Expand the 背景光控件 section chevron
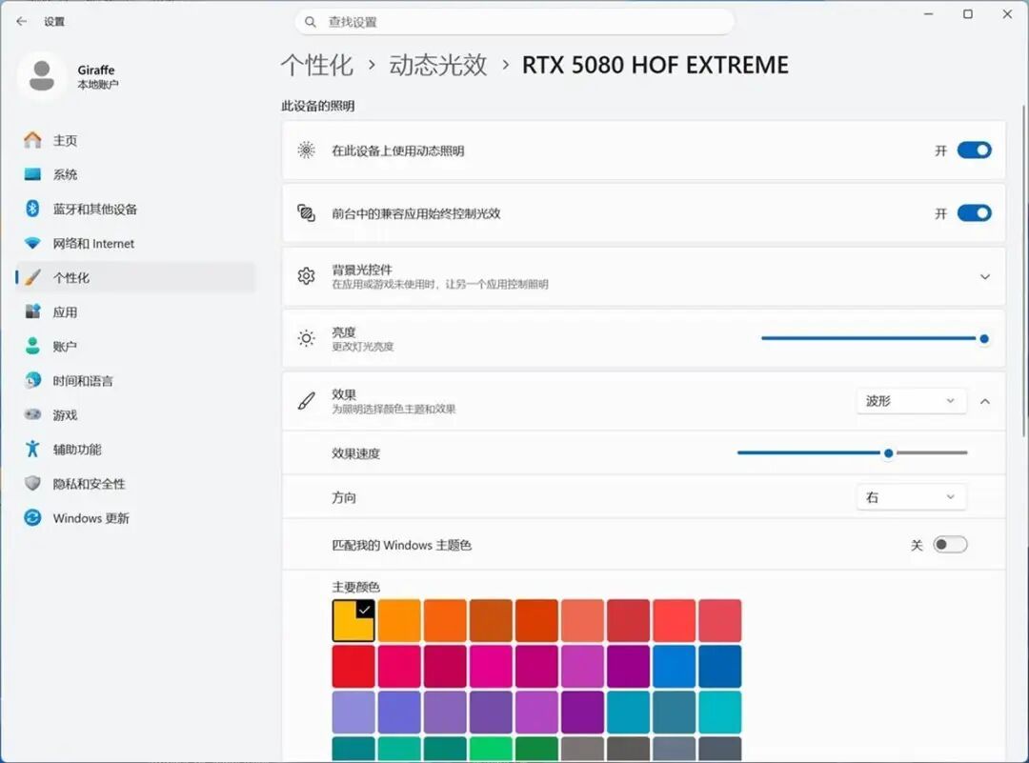1029x763 pixels. (985, 277)
